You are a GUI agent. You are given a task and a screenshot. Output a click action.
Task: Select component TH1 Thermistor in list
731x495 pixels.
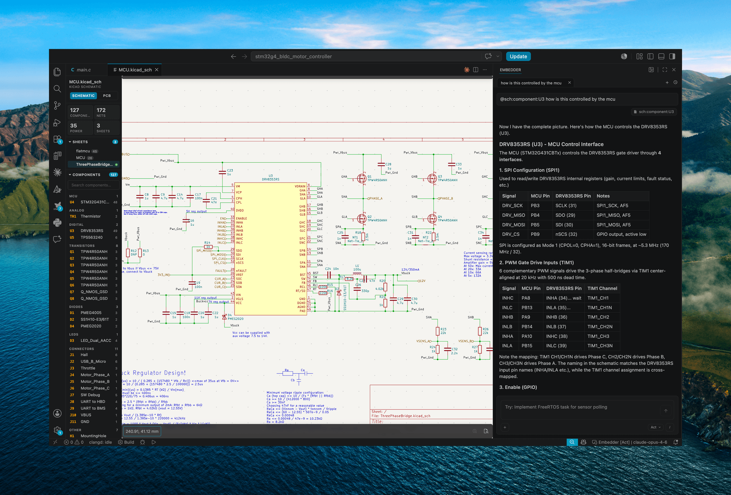pyautogui.click(x=94, y=216)
